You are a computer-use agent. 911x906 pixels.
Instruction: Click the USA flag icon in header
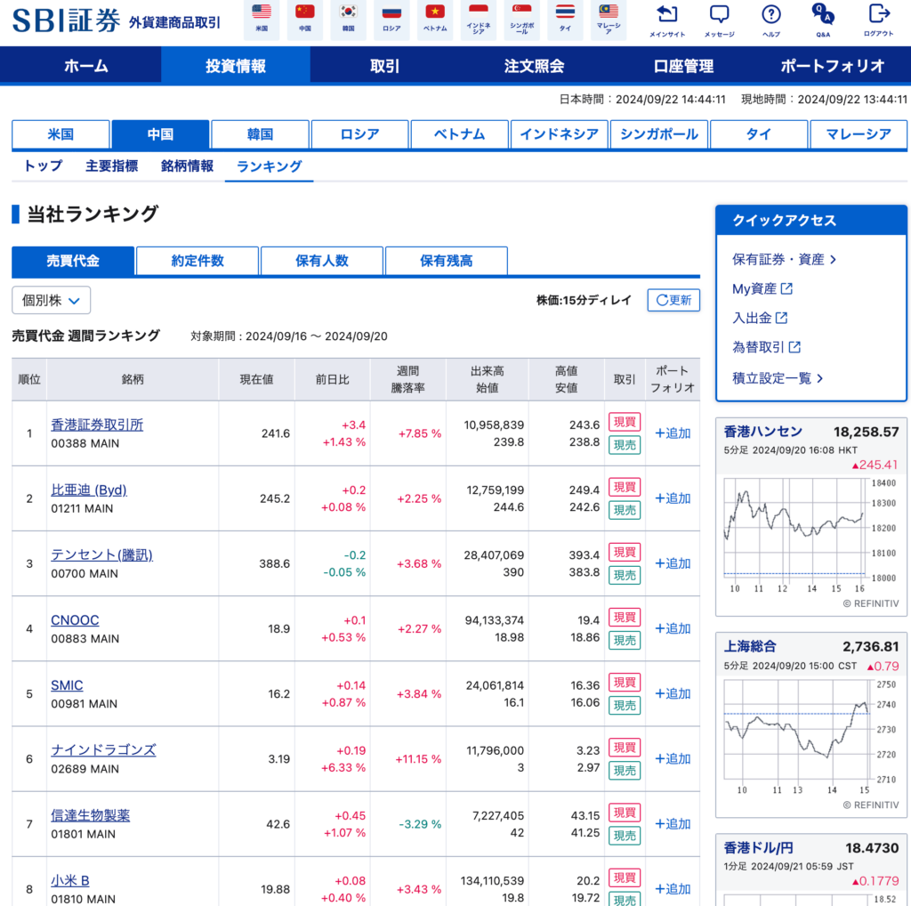click(262, 12)
